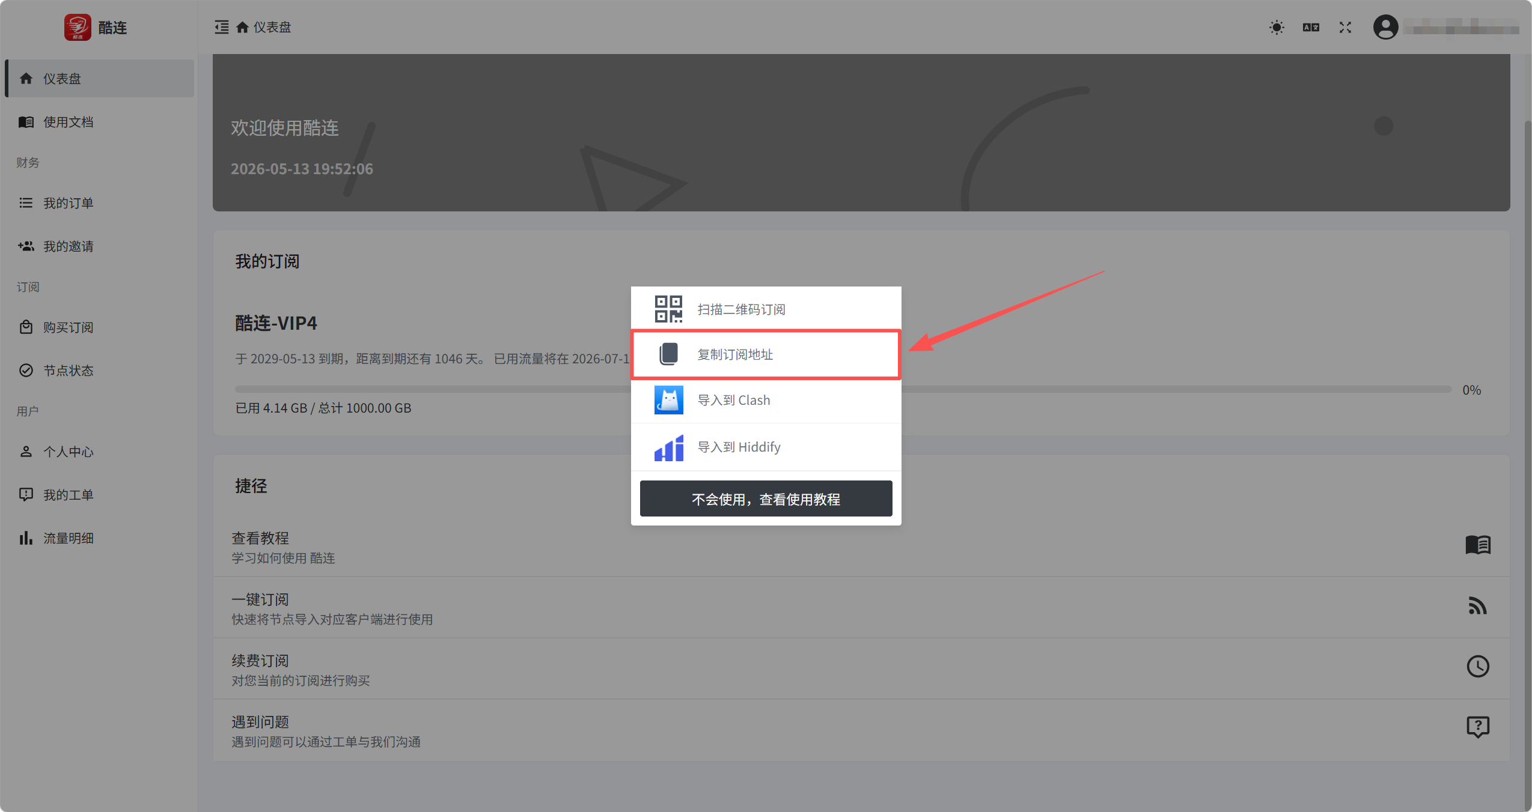This screenshot has height=812, width=1532.
Task: Choose 扫描二维码订阅 in the popup
Action: pos(766,309)
